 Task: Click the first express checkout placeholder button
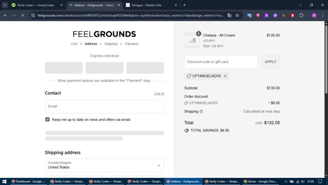coord(64,68)
